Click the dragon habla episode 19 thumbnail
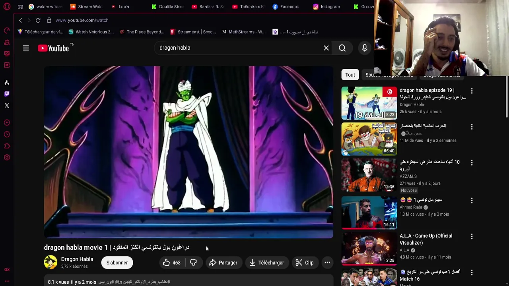Image resolution: width=509 pixels, height=286 pixels. pyautogui.click(x=369, y=103)
